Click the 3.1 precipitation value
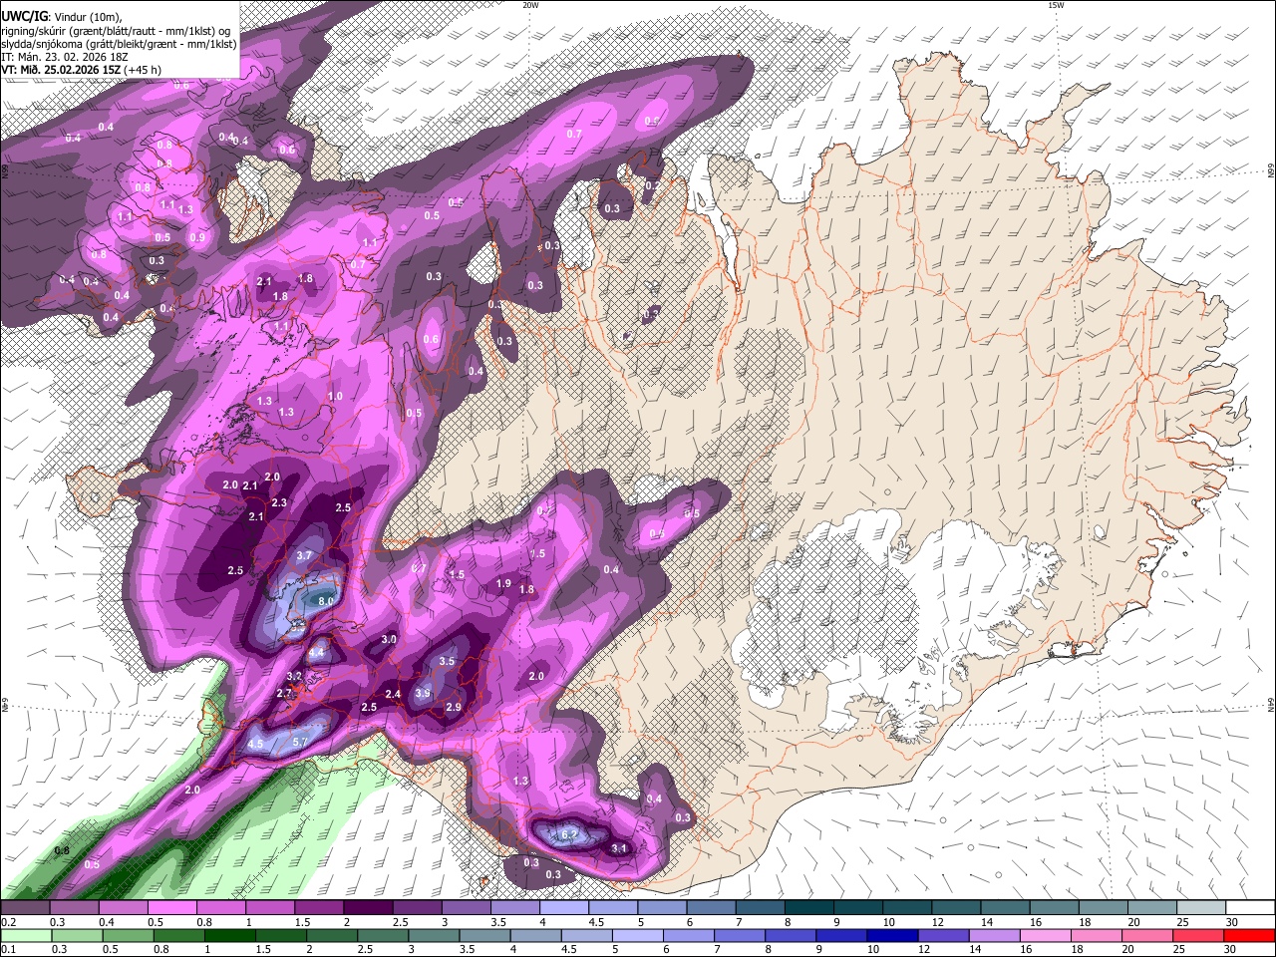Screen dimensions: 1276x957 click(619, 848)
